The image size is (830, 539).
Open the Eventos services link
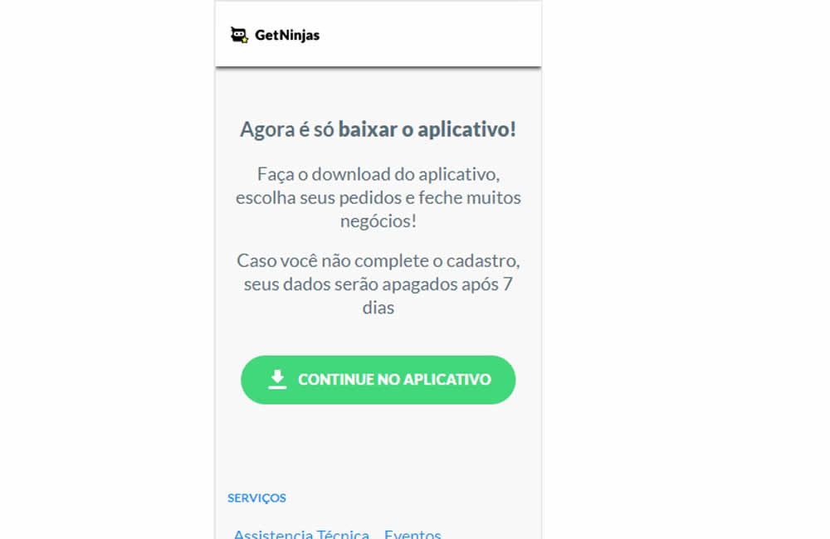pos(413,533)
